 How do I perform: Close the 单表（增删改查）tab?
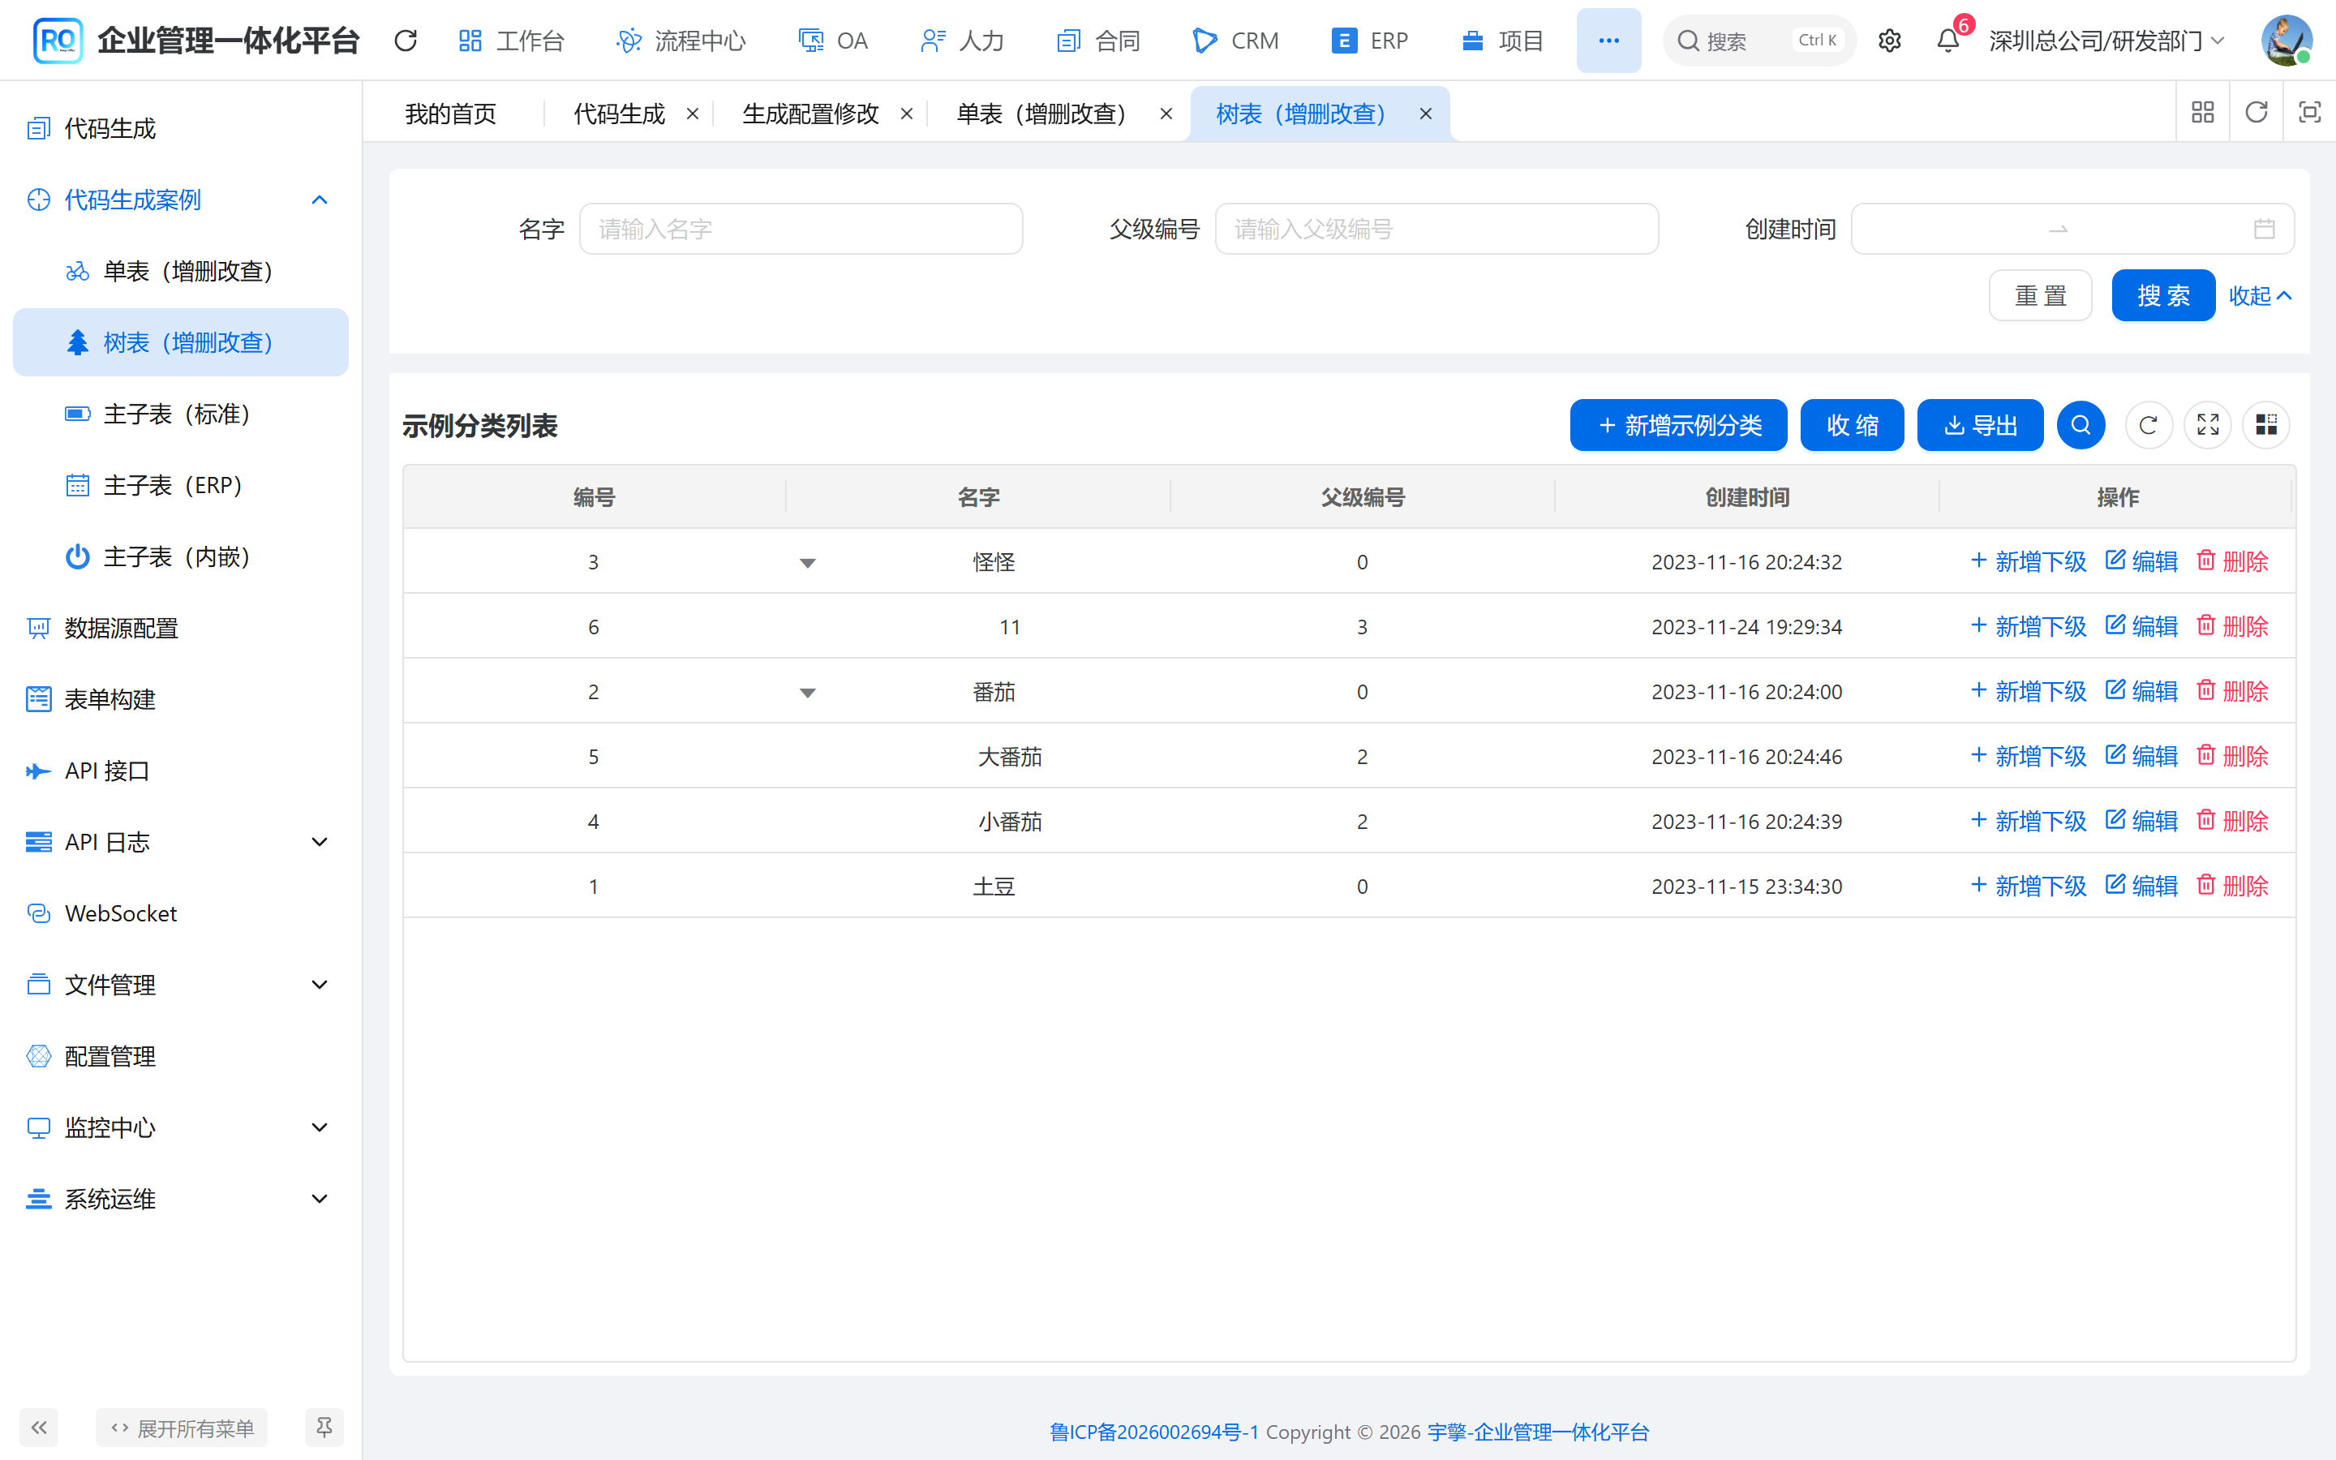pyautogui.click(x=1166, y=114)
